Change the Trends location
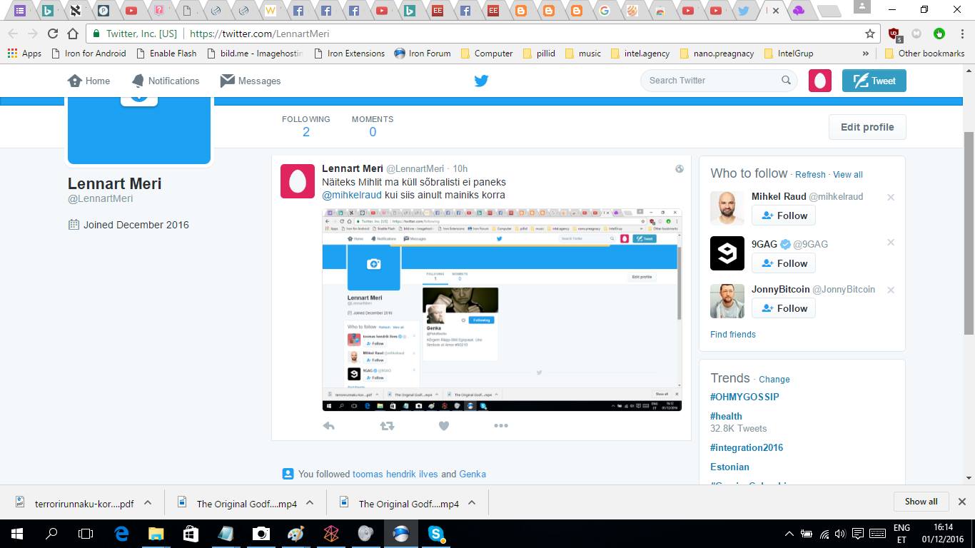 774,380
